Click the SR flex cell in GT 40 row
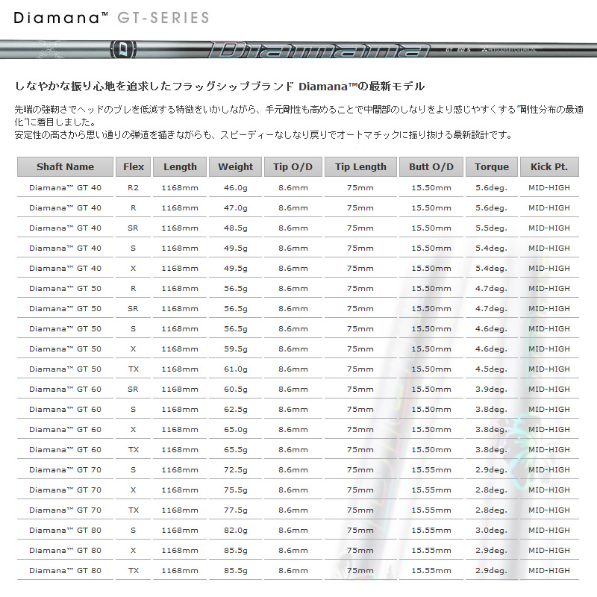Viewport: 597px width, 597px height. (134, 228)
